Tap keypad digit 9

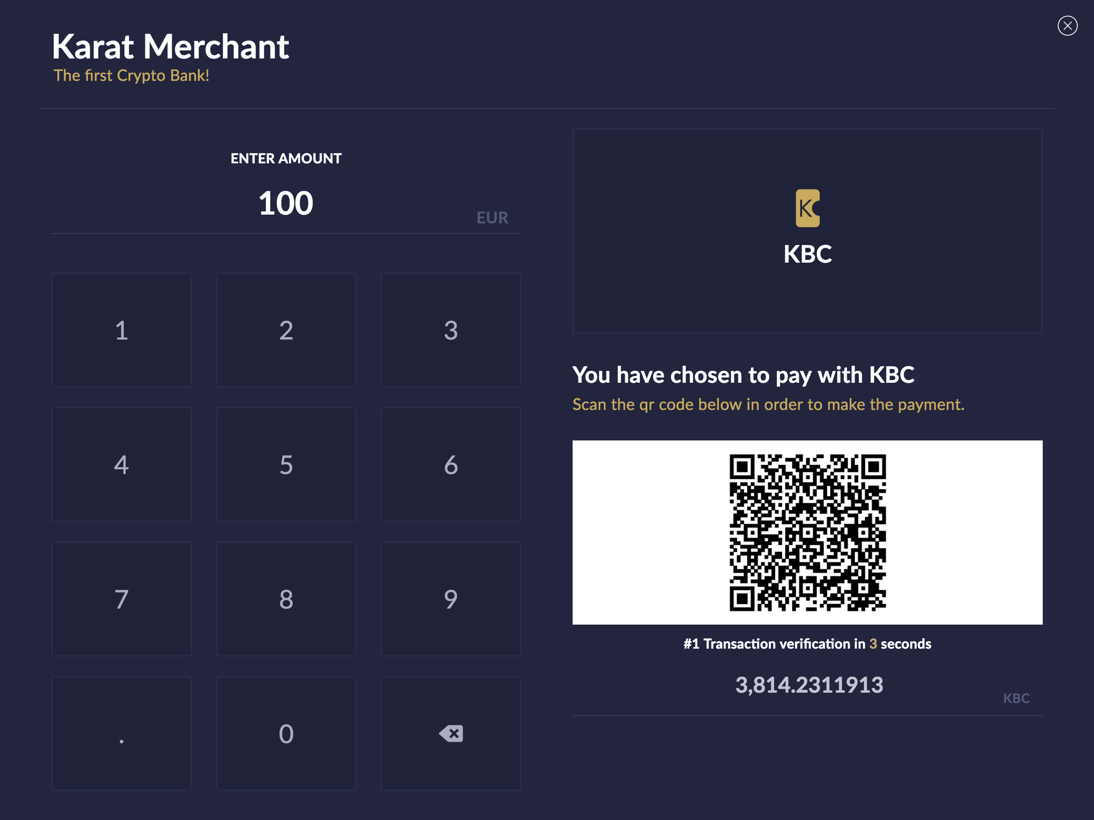coord(450,599)
